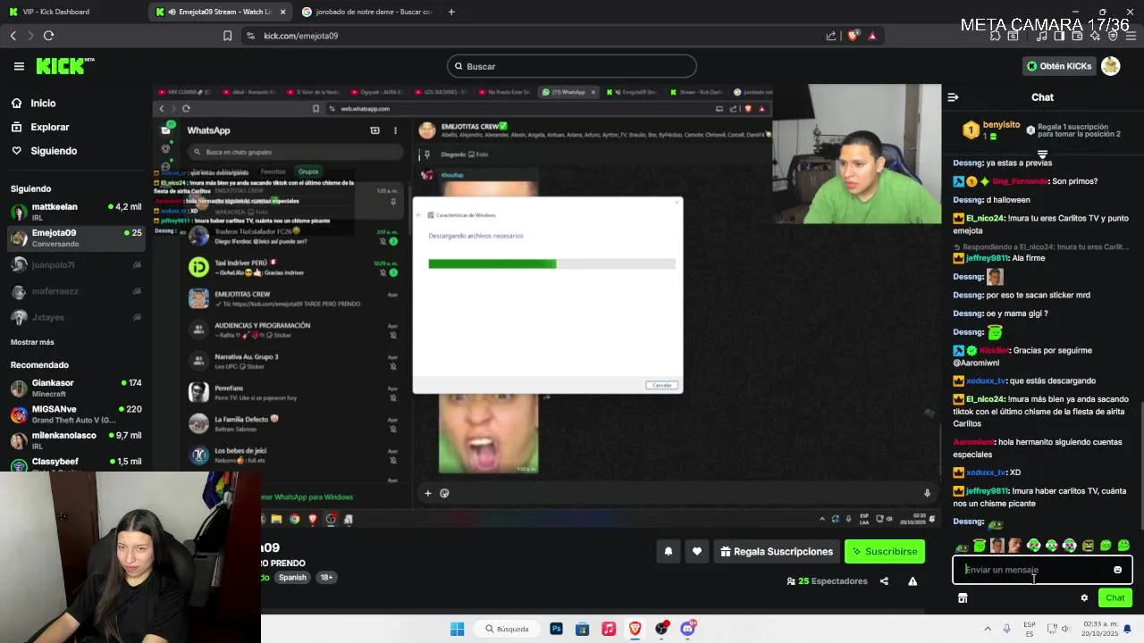Open chat settings gear icon
1144x643 pixels.
click(1084, 598)
